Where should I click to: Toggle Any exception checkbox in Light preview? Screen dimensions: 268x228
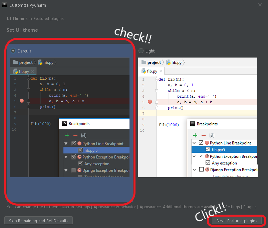click(208, 162)
